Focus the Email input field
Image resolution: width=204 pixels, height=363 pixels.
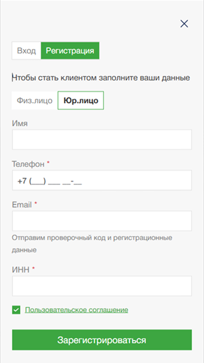coord(102,221)
